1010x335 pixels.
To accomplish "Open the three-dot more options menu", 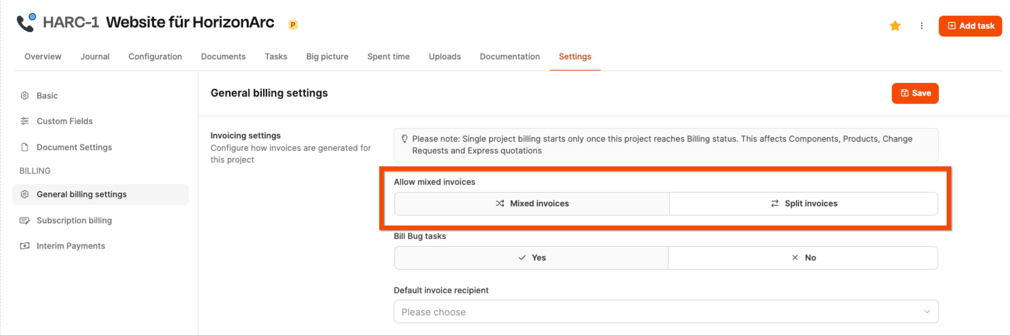I will pyautogui.click(x=922, y=26).
